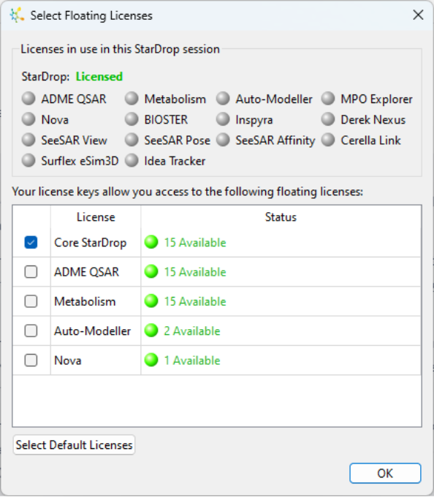The image size is (434, 498).
Task: Enable the ADME QSAR floating license
Action: coord(31,272)
